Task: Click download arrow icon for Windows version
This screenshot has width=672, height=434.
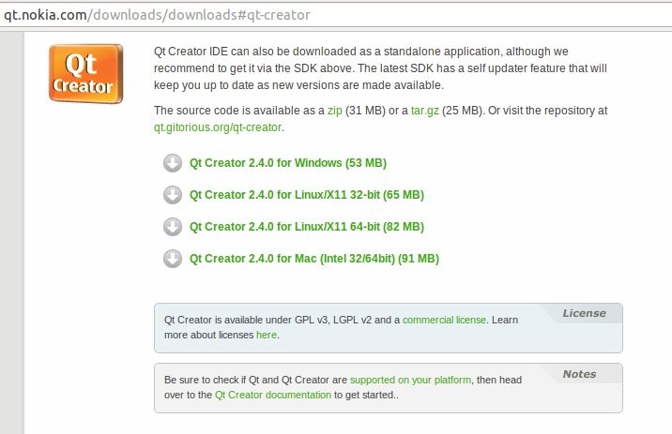Action: point(172,163)
